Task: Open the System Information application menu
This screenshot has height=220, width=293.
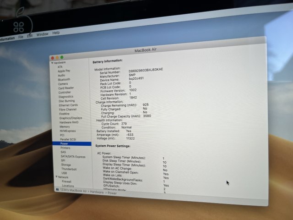Action: pos(7,39)
